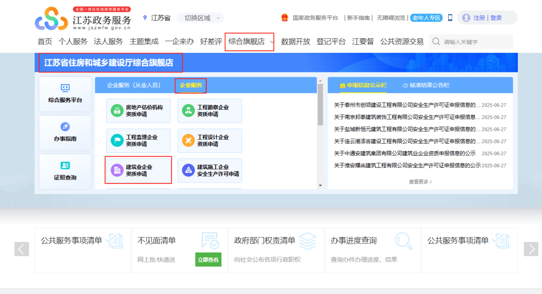The height and width of the screenshot is (294, 542).
Task: Click the national emblem icon
Action: 285,18
